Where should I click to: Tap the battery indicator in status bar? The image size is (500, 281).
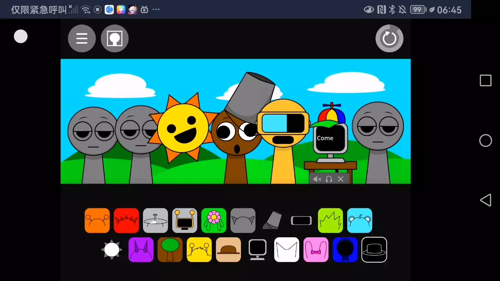coord(418,10)
